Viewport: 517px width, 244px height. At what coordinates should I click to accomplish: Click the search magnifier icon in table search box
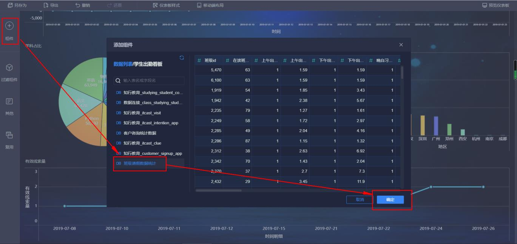click(118, 80)
